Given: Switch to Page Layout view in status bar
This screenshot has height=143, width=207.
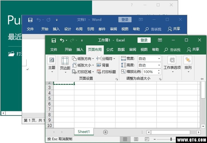Looking at the screenshot, I should (x=136, y=139).
